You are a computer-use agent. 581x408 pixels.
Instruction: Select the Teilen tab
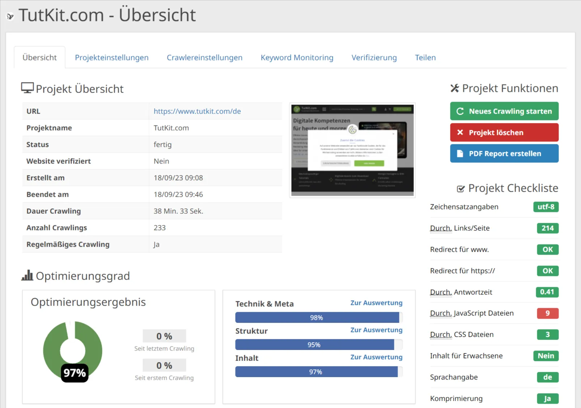point(425,57)
